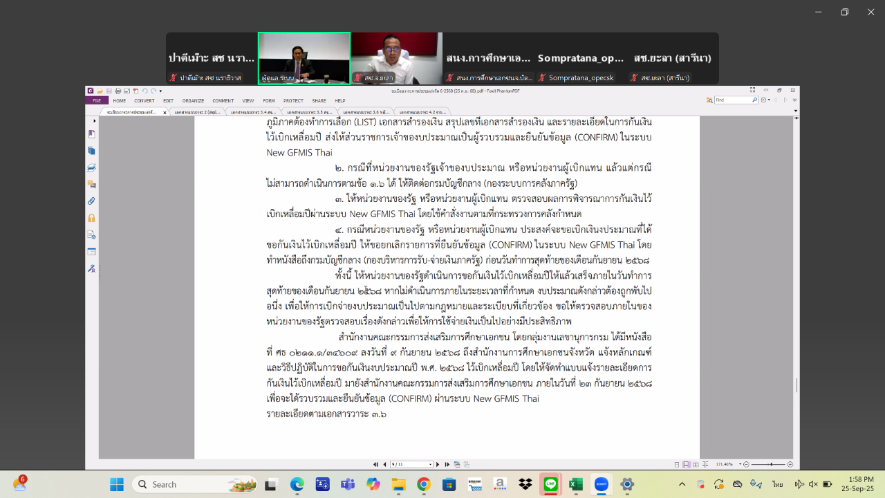885x498 pixels.
Task: Click the print icon in quick access toolbar
Action: (118, 91)
